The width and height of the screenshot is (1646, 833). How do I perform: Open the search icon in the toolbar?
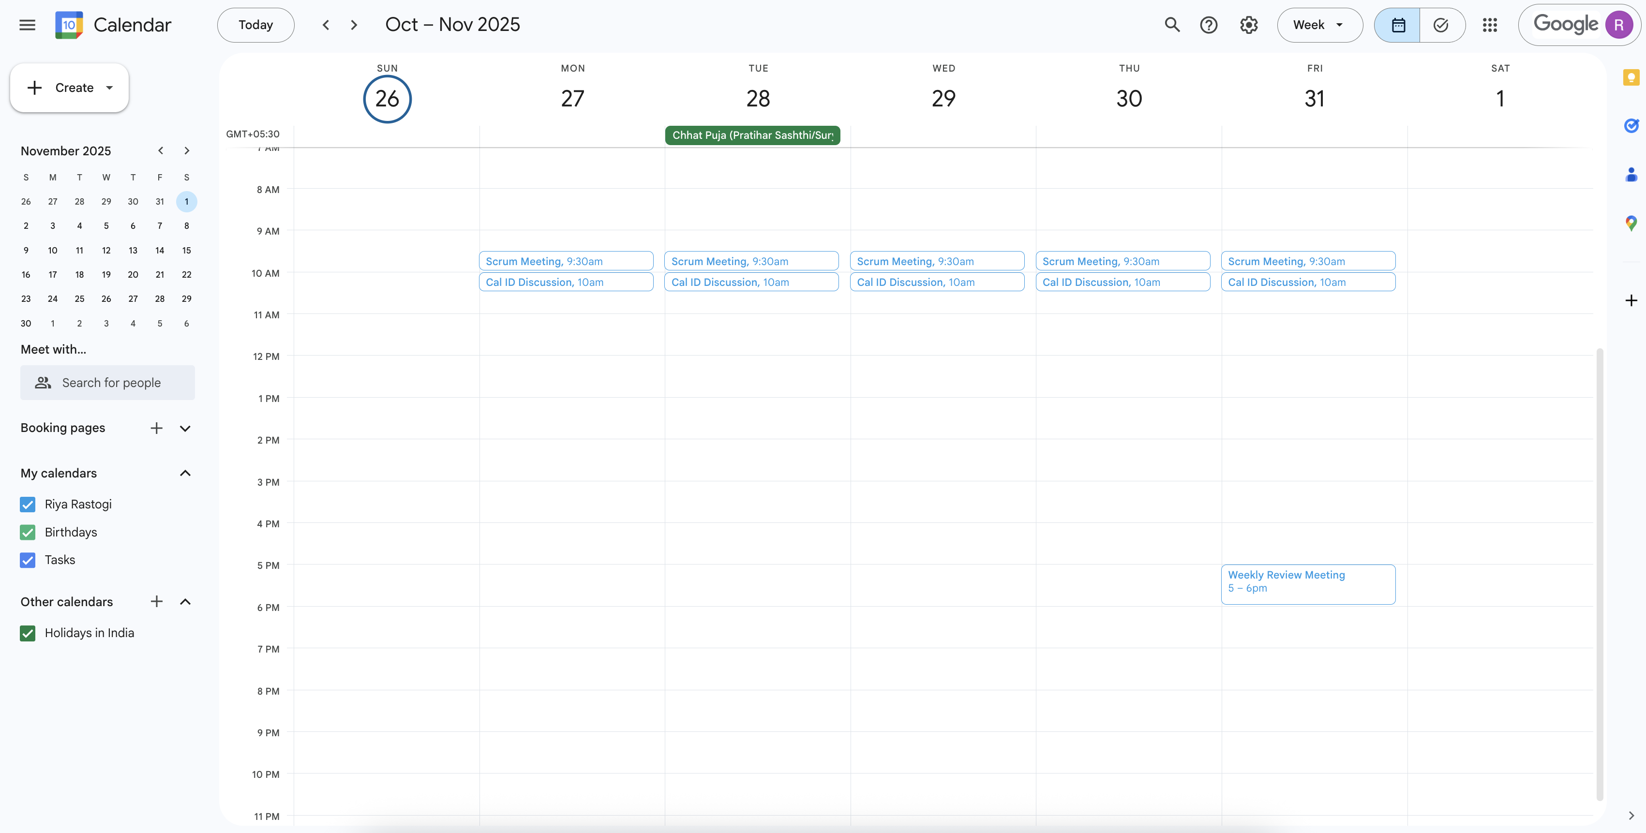tap(1172, 25)
